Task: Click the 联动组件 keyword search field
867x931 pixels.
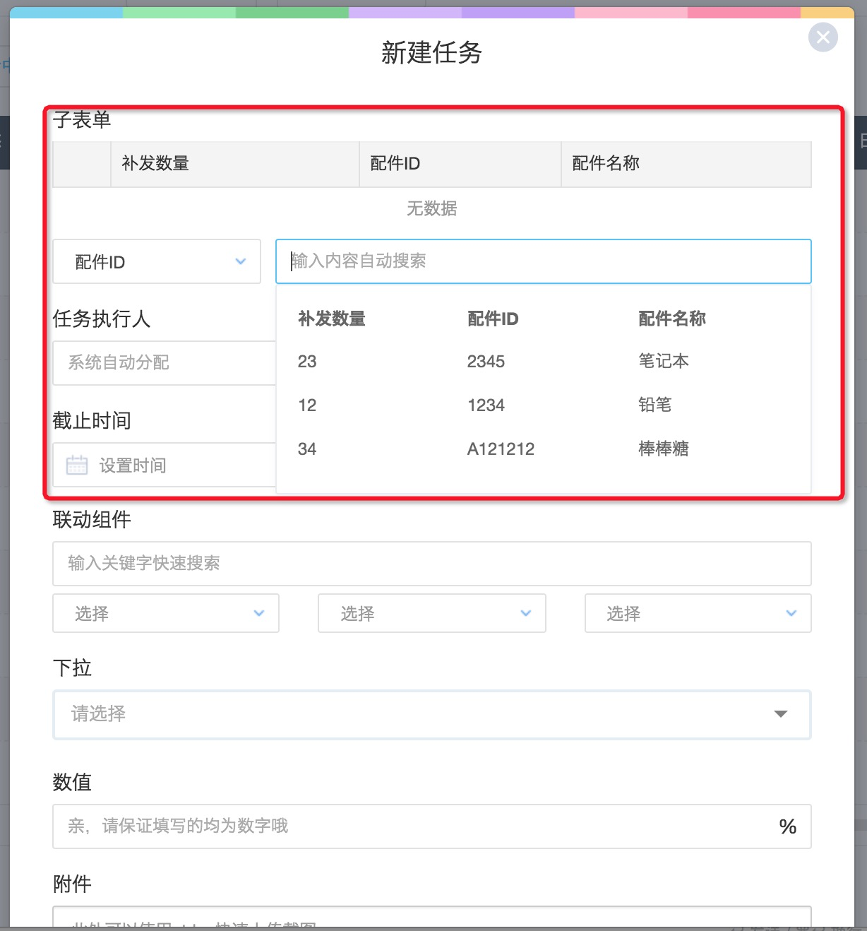Action: click(x=431, y=564)
